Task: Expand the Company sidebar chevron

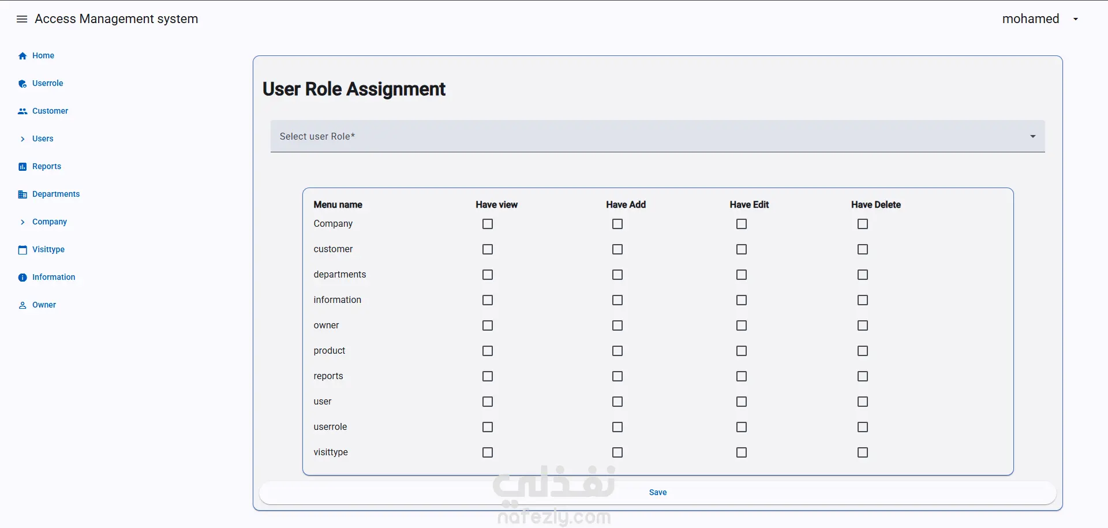Action: point(23,222)
